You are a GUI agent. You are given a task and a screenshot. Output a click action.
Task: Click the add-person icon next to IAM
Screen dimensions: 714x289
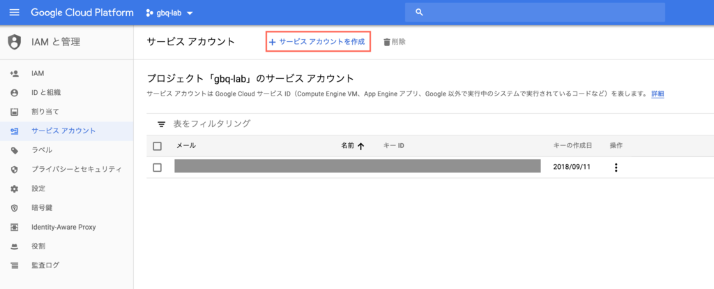click(14, 73)
